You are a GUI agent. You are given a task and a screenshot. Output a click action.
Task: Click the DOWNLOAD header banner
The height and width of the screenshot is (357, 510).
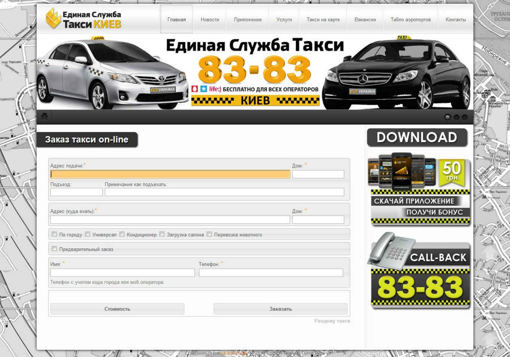417,137
